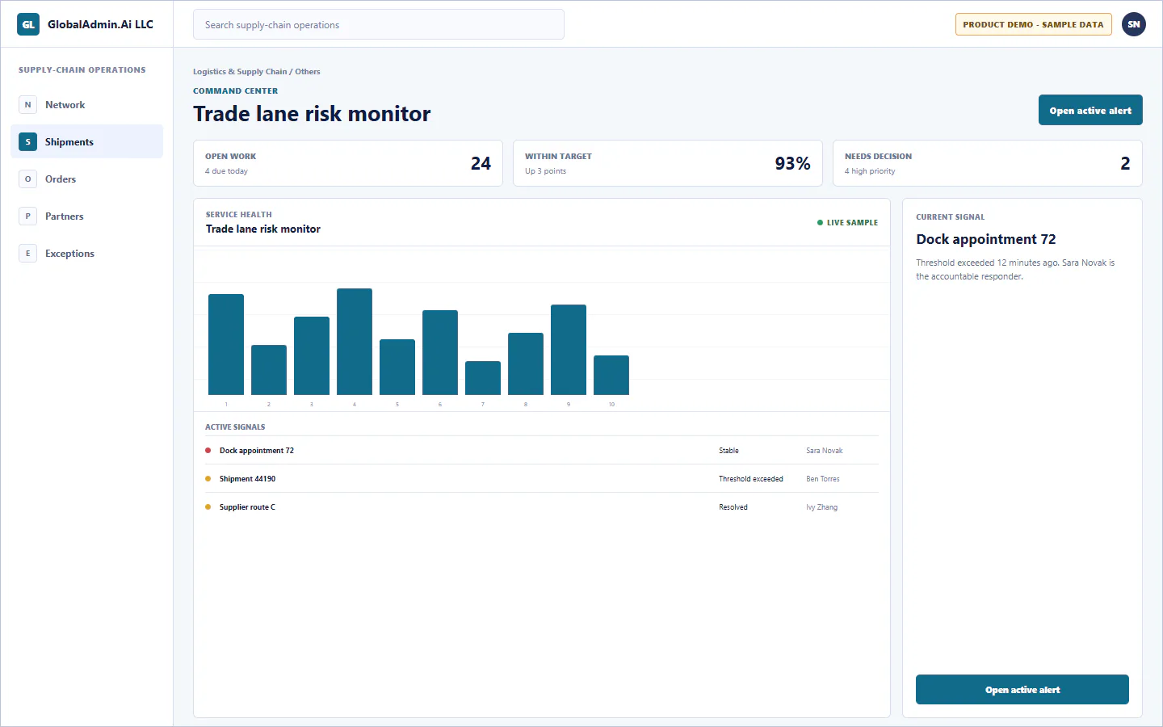Viewport: 1163px width, 727px height.
Task: Click responder name Ben Torres
Action: pos(823,479)
